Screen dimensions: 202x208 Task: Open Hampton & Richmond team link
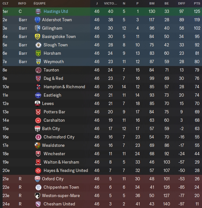64,87
